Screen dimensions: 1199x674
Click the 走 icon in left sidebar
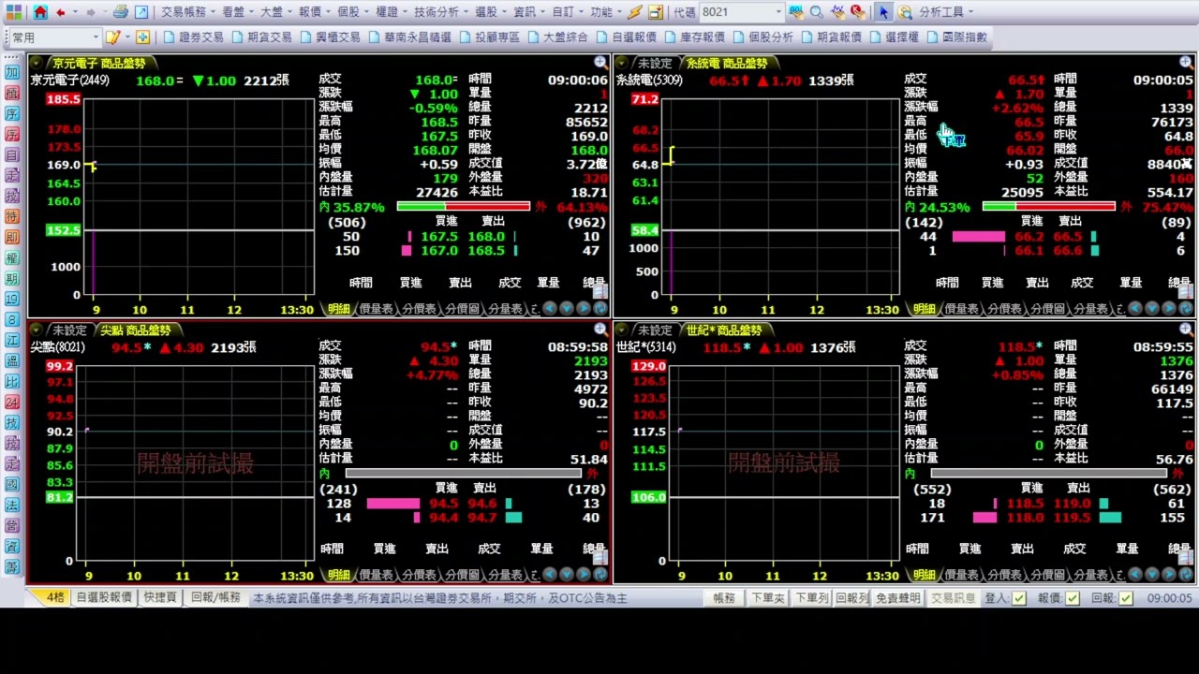tap(12, 175)
